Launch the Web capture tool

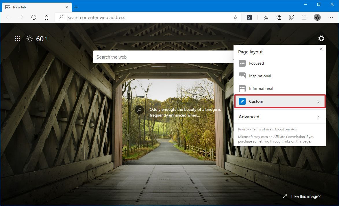pos(291,17)
